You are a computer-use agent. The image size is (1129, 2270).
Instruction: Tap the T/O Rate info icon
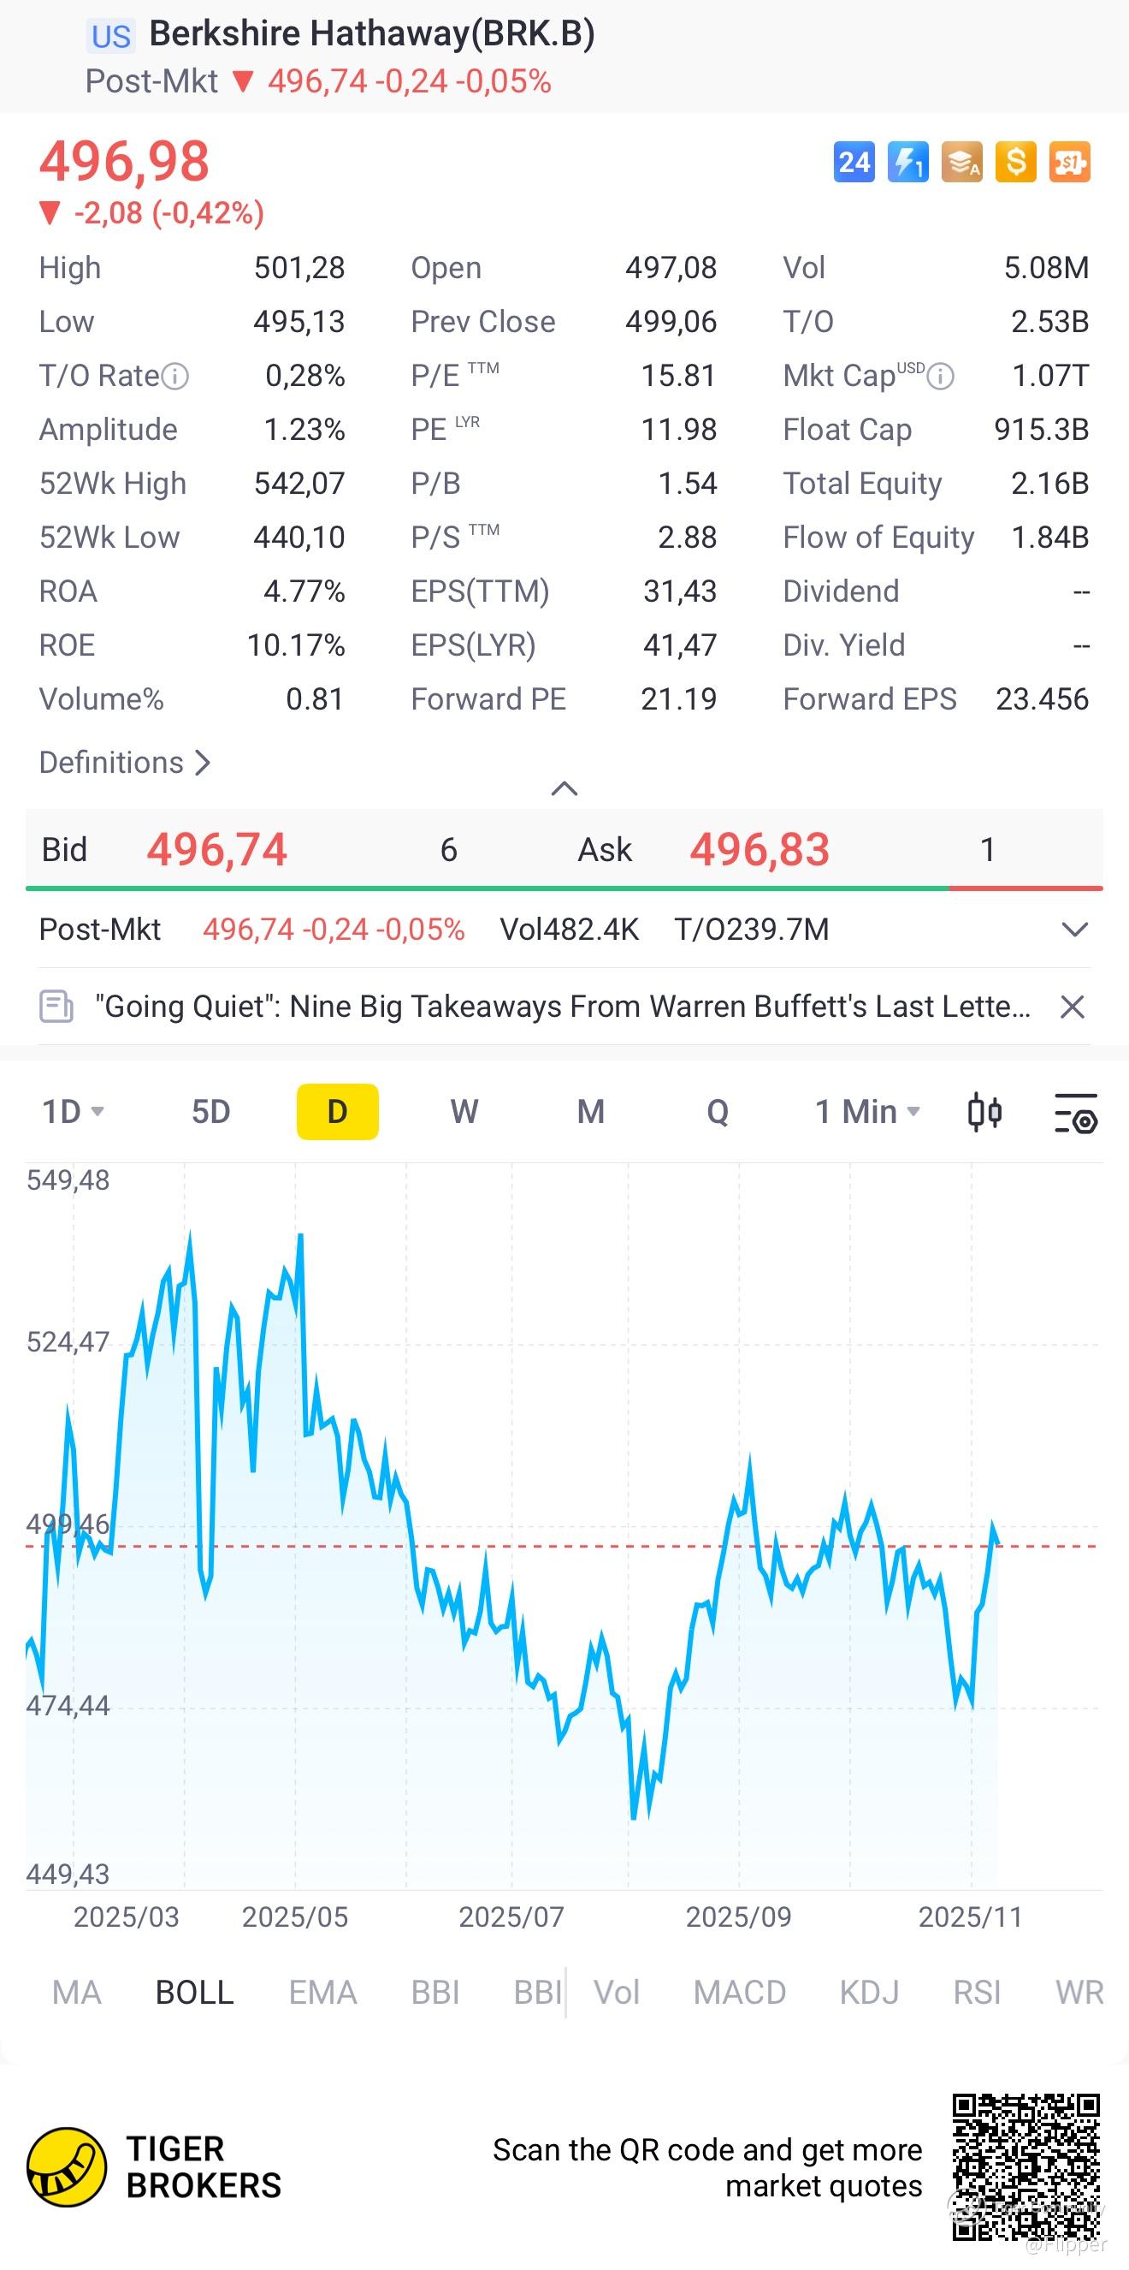click(175, 377)
